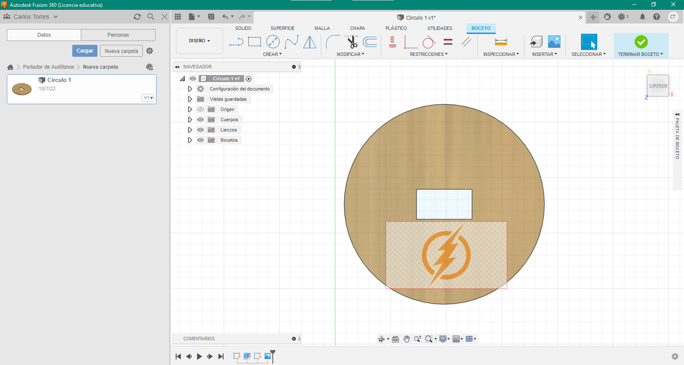Select the Line sketch tool
The height and width of the screenshot is (365, 684).
pos(236,42)
